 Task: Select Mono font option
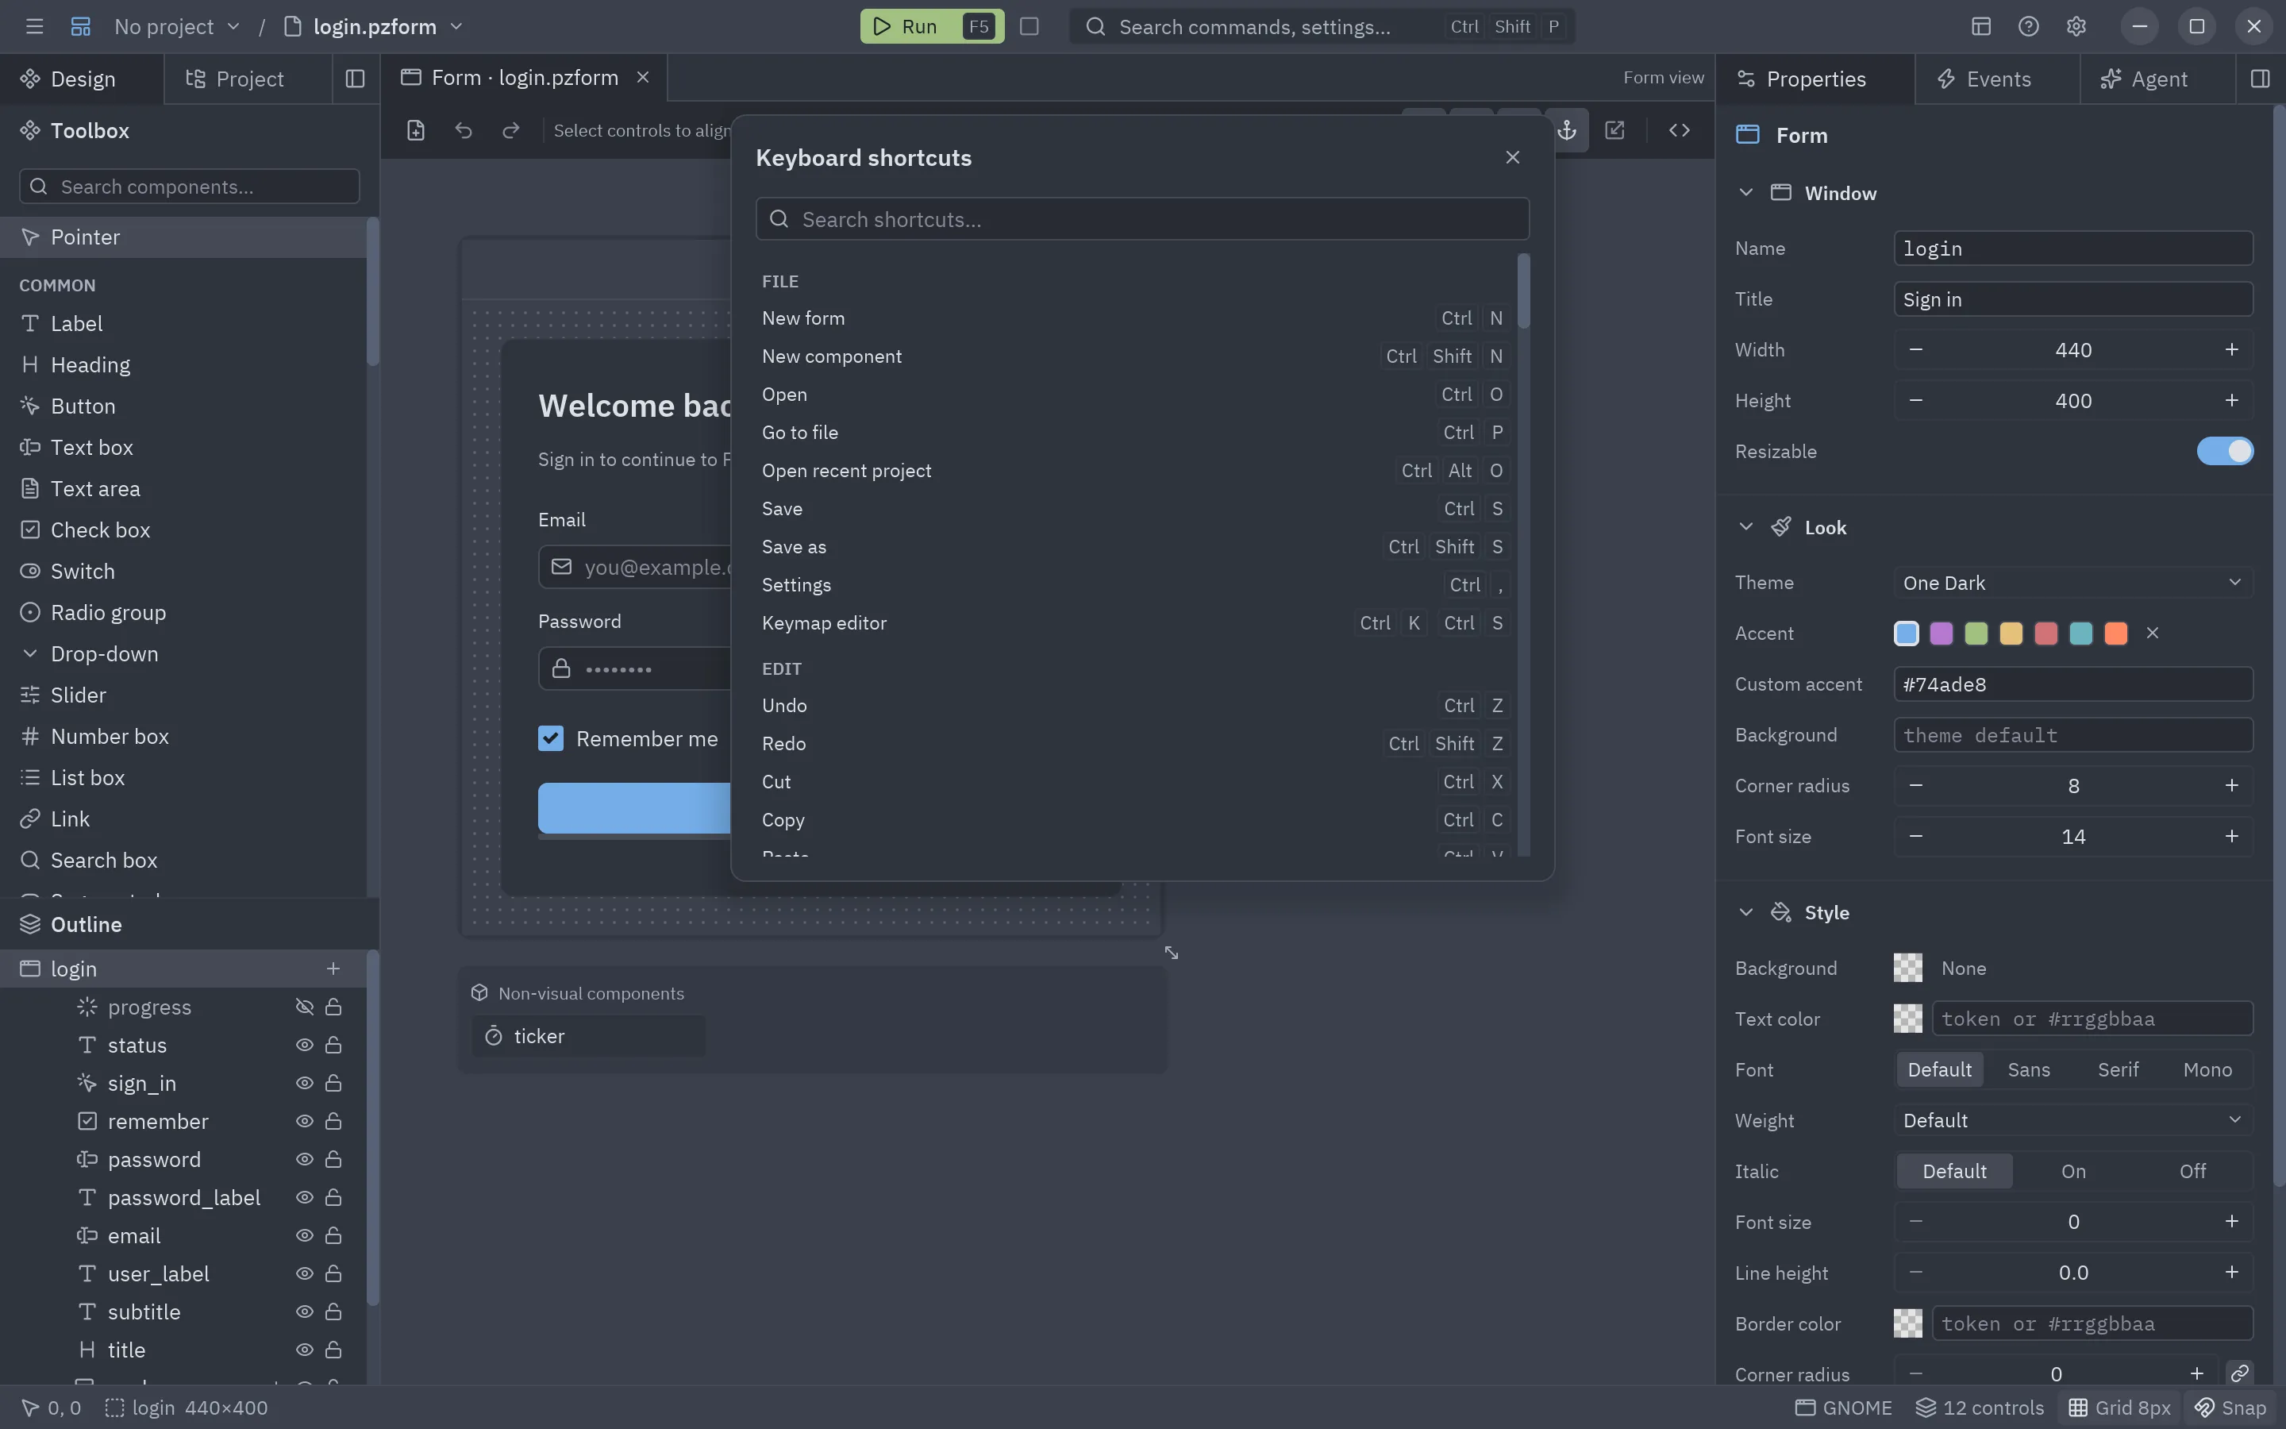(x=2207, y=1070)
